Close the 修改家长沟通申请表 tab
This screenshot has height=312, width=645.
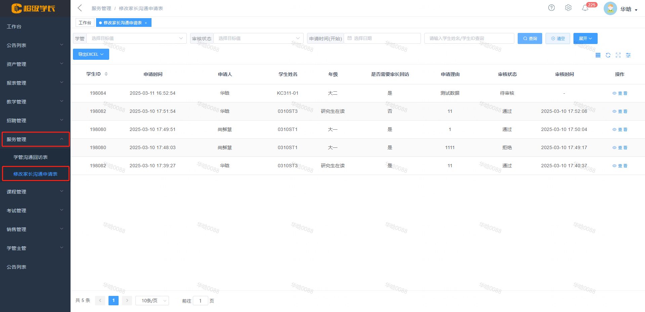click(x=146, y=23)
